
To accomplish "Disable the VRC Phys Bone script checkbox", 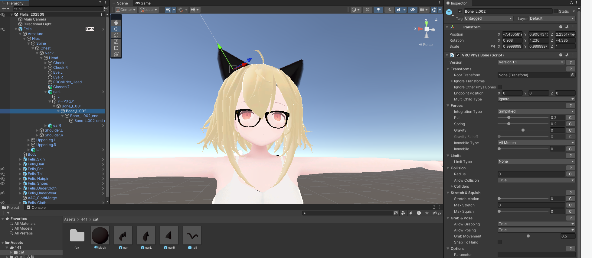I will 458,55.
